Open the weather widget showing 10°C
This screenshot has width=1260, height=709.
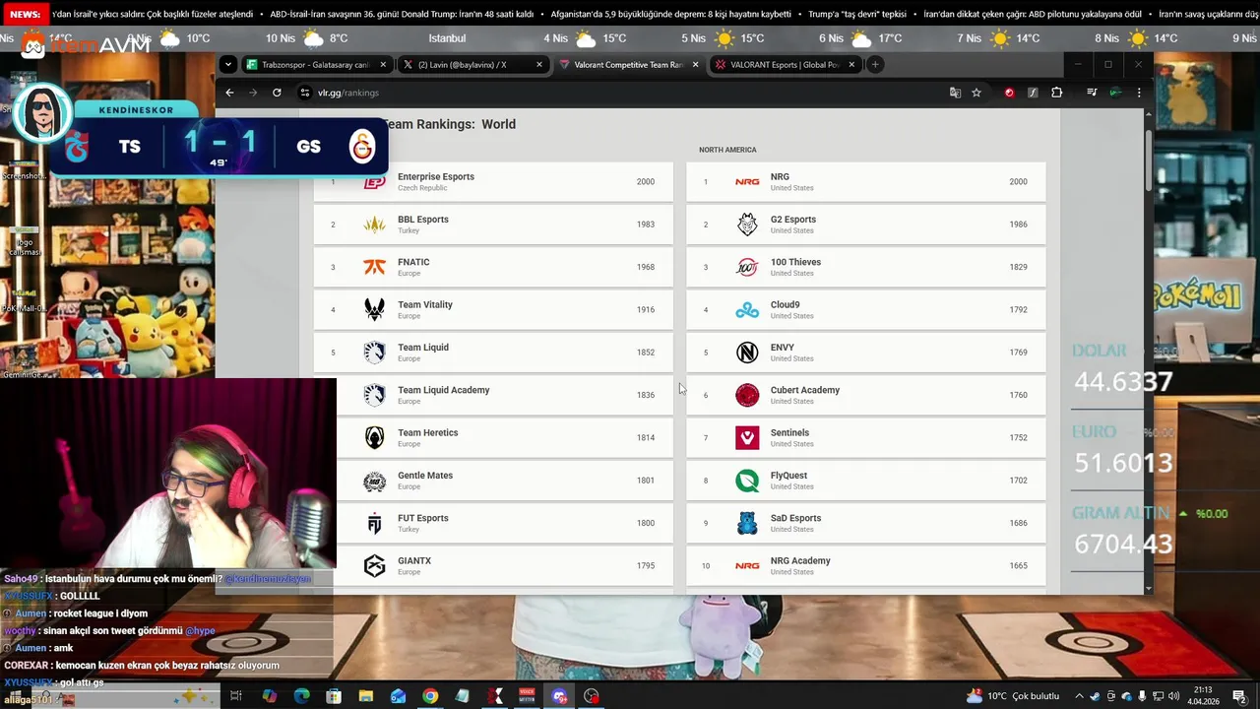[x=1013, y=696]
